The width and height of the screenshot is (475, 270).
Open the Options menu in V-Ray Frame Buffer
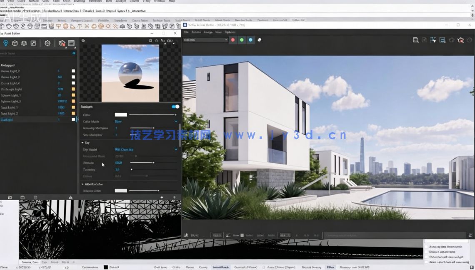[x=230, y=32]
